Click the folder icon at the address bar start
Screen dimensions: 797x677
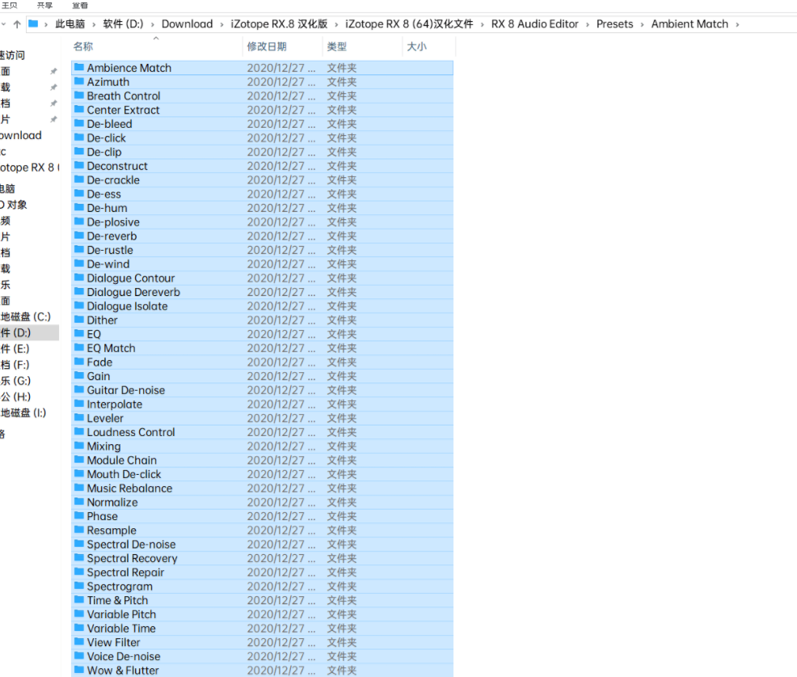point(33,24)
